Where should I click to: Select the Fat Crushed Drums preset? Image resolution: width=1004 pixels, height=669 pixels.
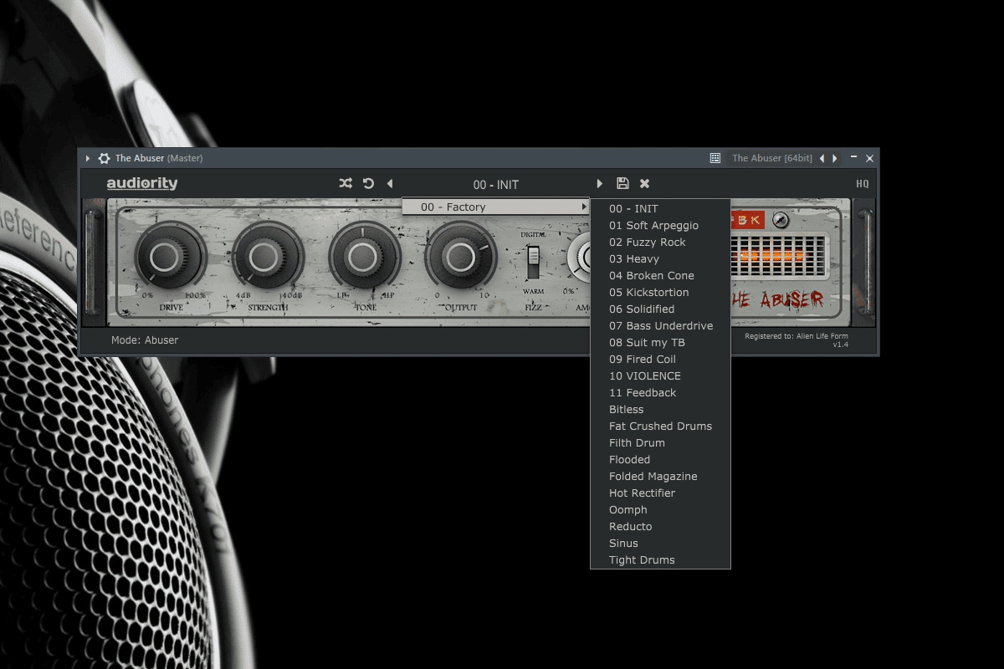point(660,426)
